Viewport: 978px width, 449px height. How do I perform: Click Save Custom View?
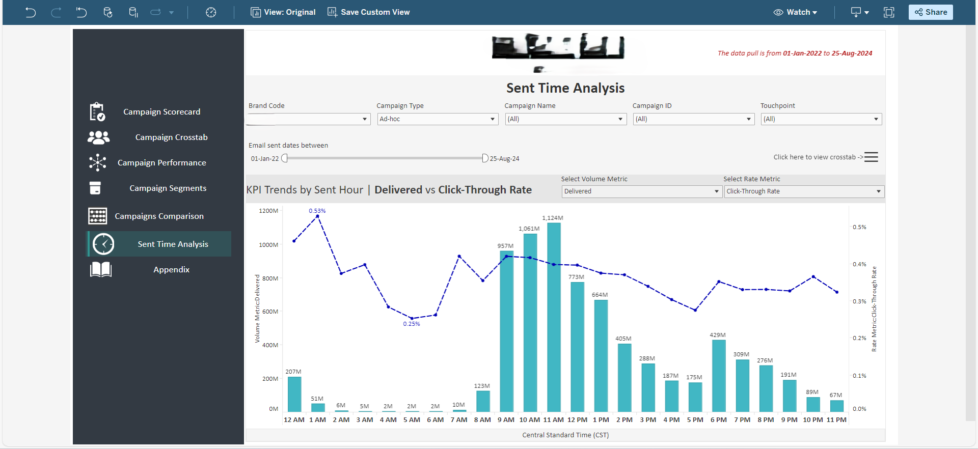pyautogui.click(x=368, y=12)
